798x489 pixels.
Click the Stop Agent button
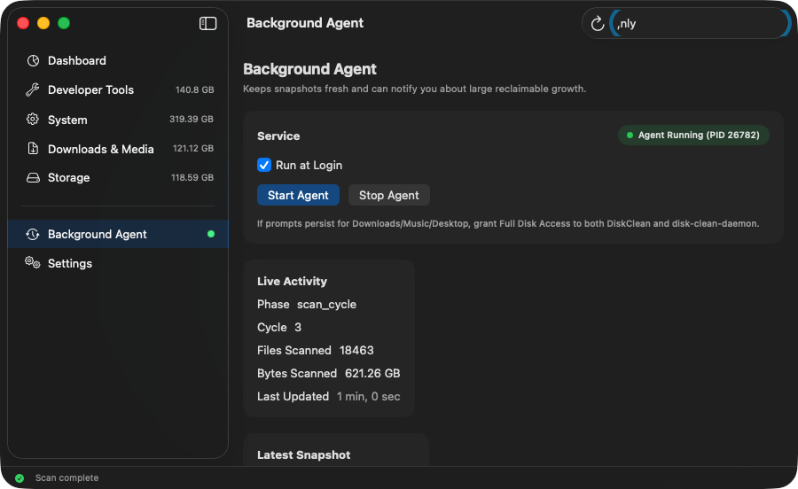point(389,195)
